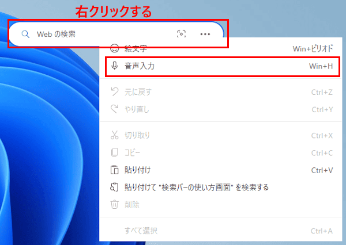Click the trash can delete icon

pyautogui.click(x=115, y=204)
